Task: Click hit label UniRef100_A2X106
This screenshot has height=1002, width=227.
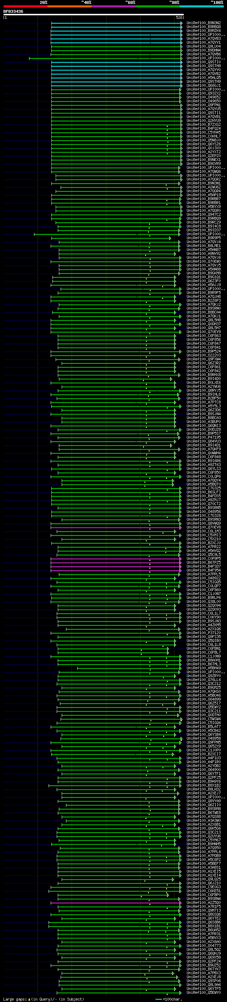Action: coord(204,628)
